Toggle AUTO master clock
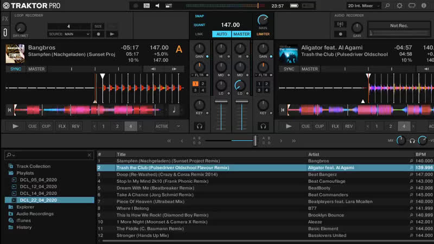 coord(222,34)
